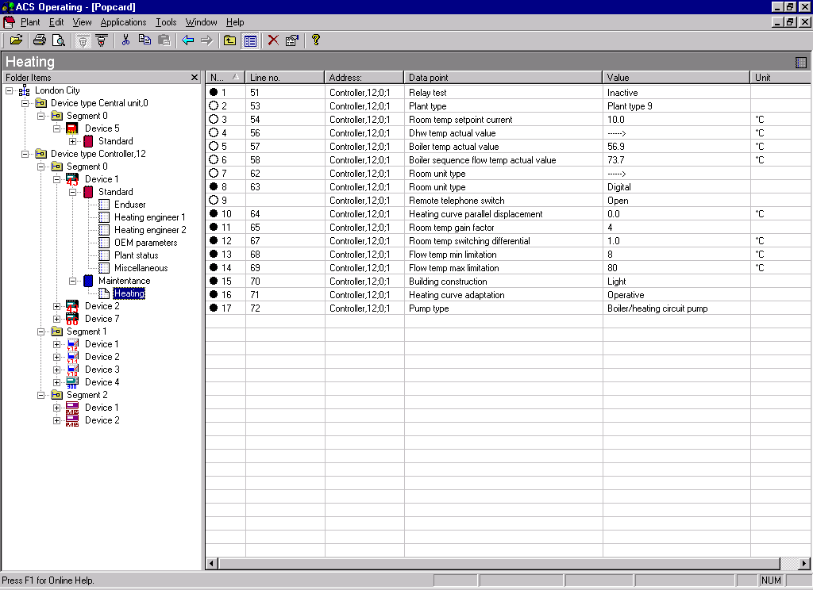This screenshot has height=590, width=813.
Task: Sort by the Data point column header
Action: 503,78
